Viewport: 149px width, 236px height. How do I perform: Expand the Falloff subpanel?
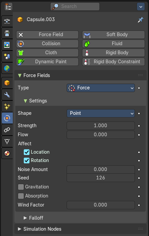tap(25, 218)
